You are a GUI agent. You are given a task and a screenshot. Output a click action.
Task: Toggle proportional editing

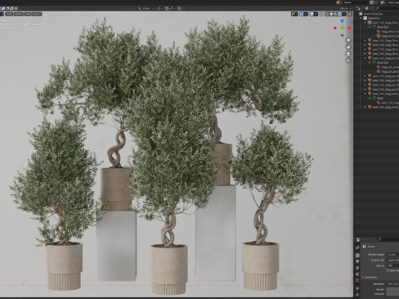[179, 8]
